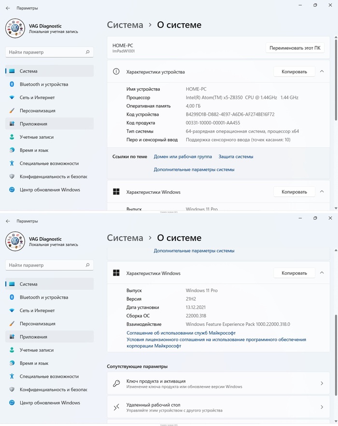Image resolution: width=338 pixels, height=426 pixels.
Task: Focus the Найти параметр search field in the lower window
Action: (x=46, y=265)
